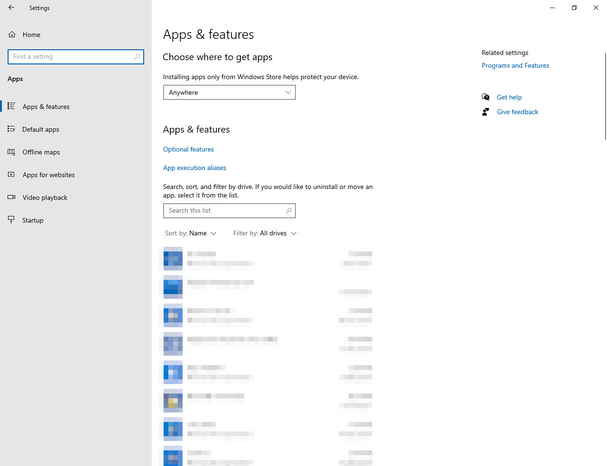Open Default apps section
This screenshot has width=607, height=466.
[x=41, y=129]
